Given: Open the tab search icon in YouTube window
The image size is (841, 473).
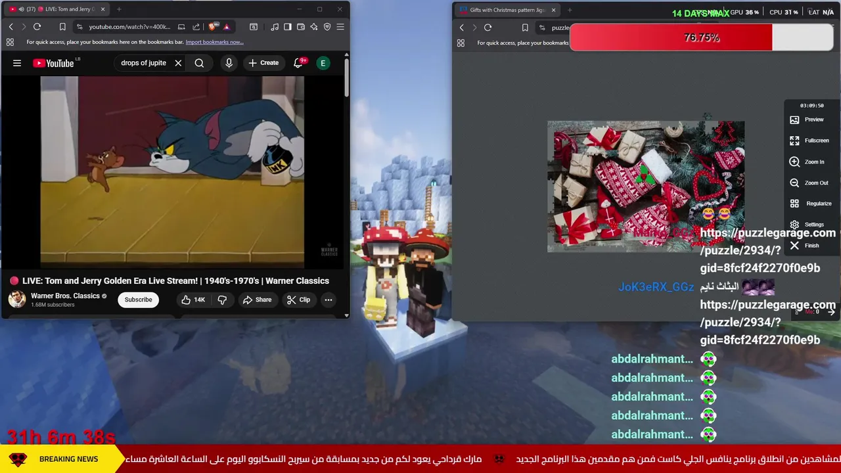Looking at the screenshot, I should tap(254, 27).
